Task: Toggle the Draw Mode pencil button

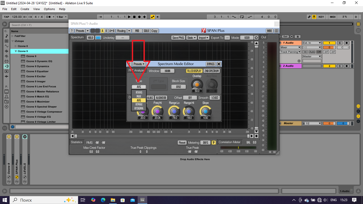Action: pyautogui.click(x=309, y=17)
